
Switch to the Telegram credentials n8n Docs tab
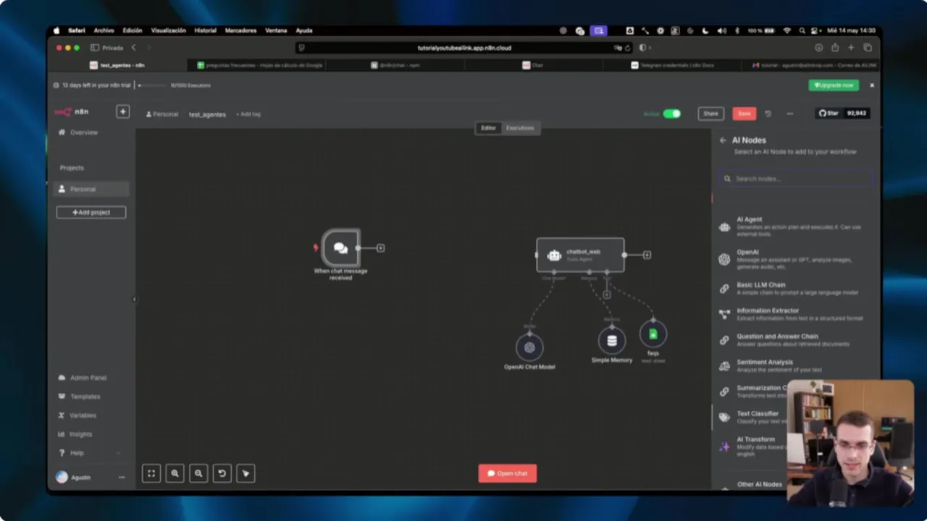point(672,65)
